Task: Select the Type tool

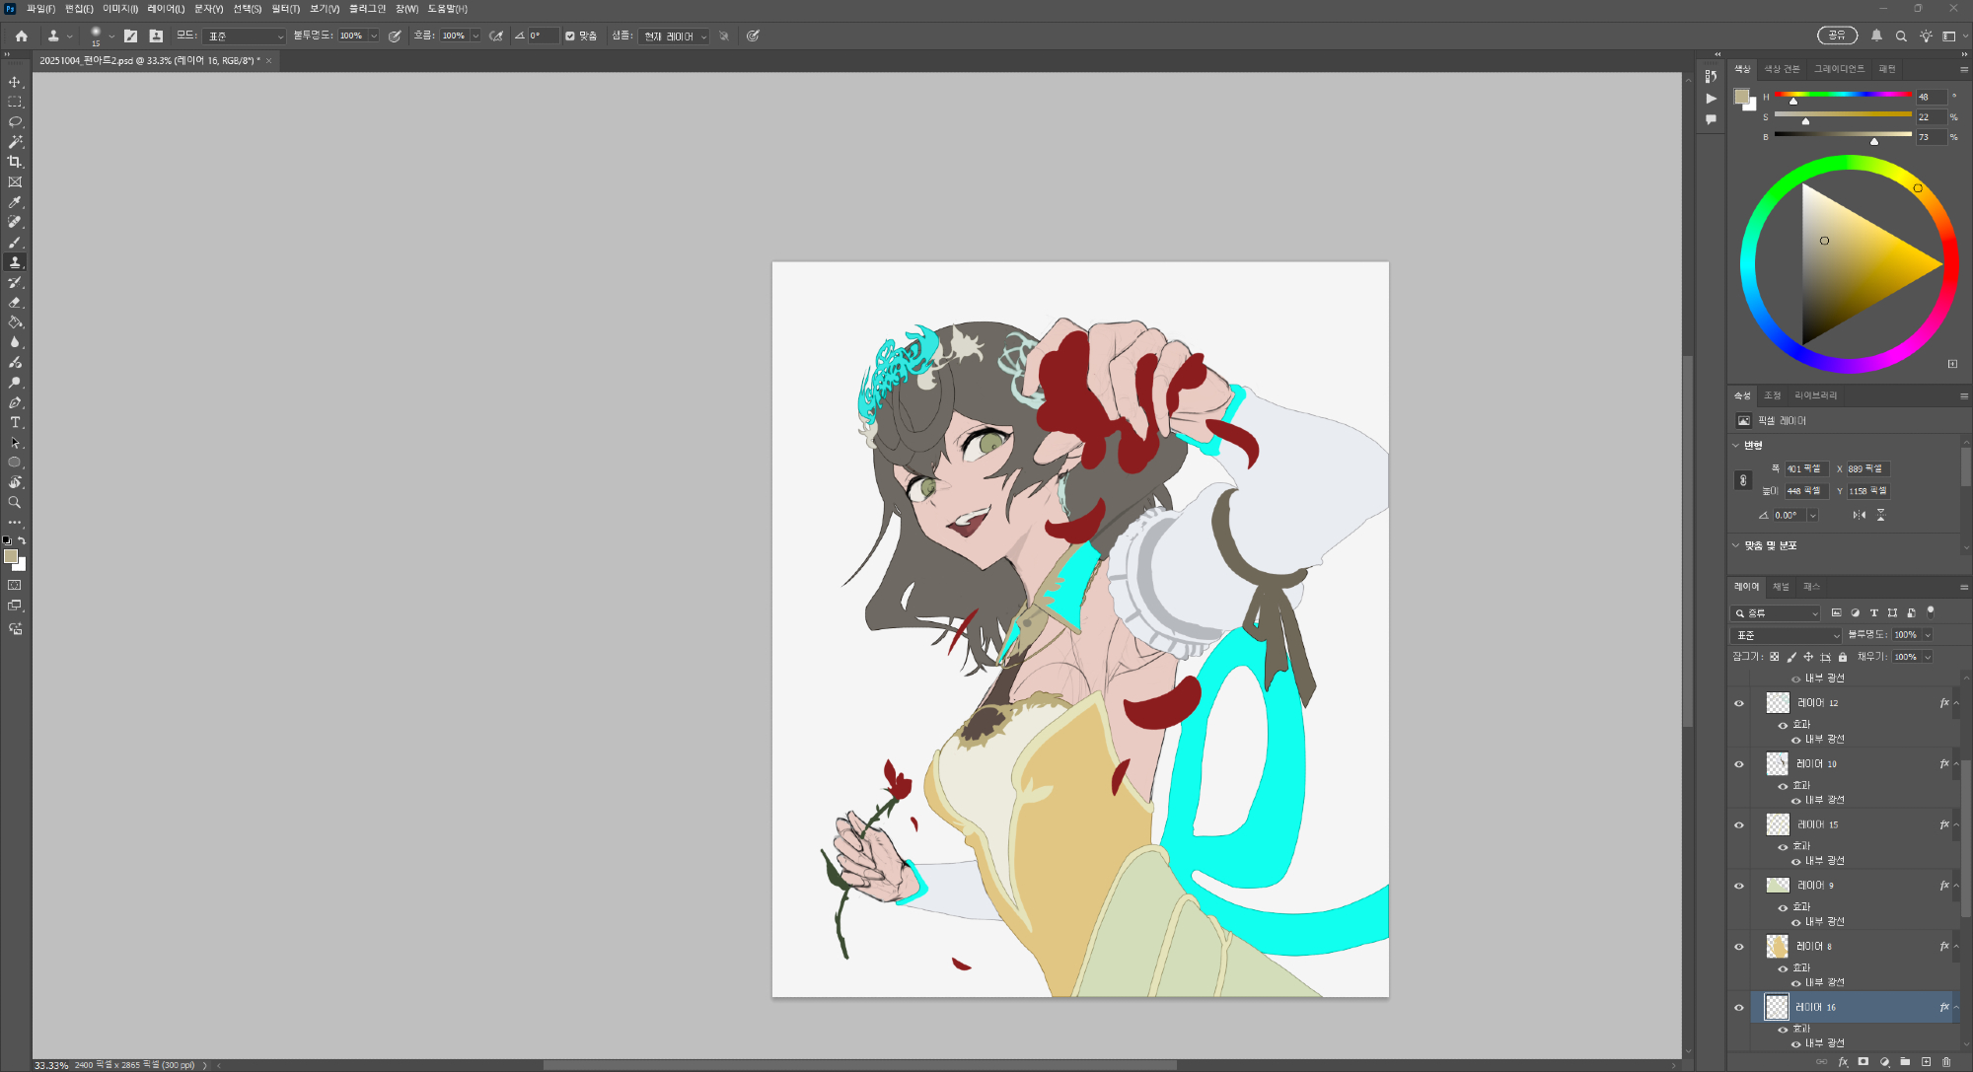Action: (15, 422)
